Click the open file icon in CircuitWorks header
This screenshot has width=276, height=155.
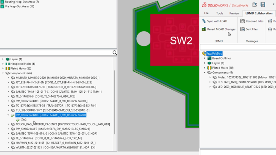pos(255,5)
